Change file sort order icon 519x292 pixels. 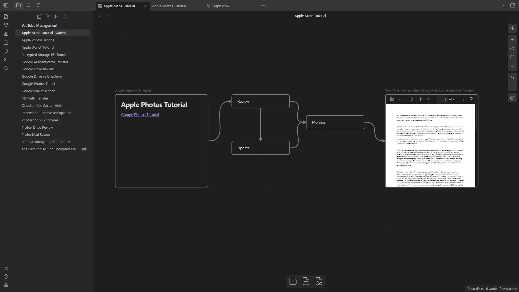(x=57, y=16)
